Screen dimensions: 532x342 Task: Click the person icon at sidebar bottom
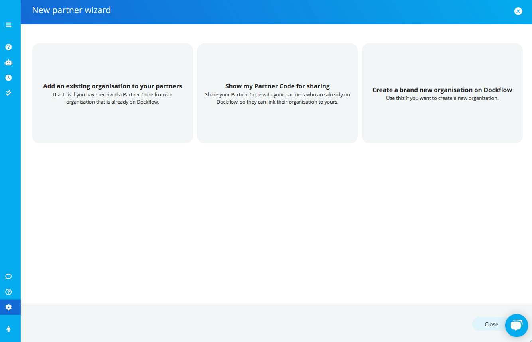tap(8, 329)
